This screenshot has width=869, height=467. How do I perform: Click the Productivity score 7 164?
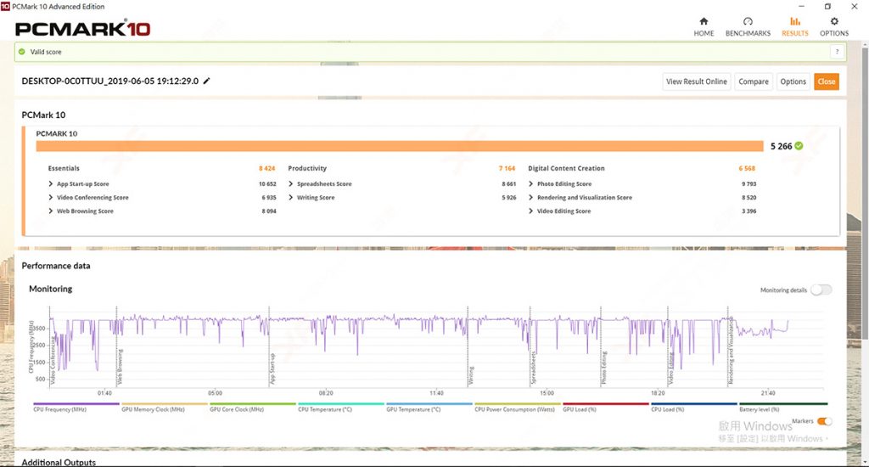pyautogui.click(x=507, y=168)
